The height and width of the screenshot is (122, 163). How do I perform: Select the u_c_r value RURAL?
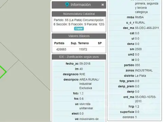click(x=140, y=23)
